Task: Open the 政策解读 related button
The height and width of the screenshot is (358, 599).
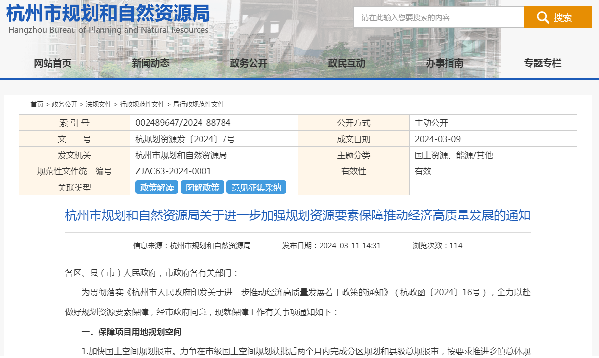Action: click(157, 187)
